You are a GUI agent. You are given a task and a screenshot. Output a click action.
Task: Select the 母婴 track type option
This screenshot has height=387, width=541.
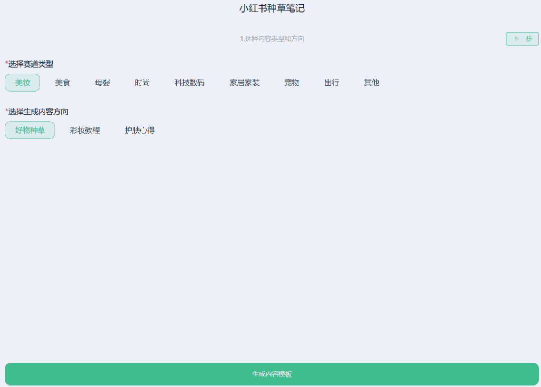[x=102, y=82]
